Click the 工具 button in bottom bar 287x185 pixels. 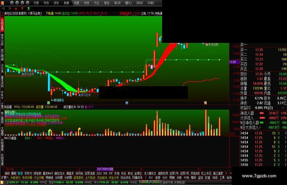pos(222,178)
